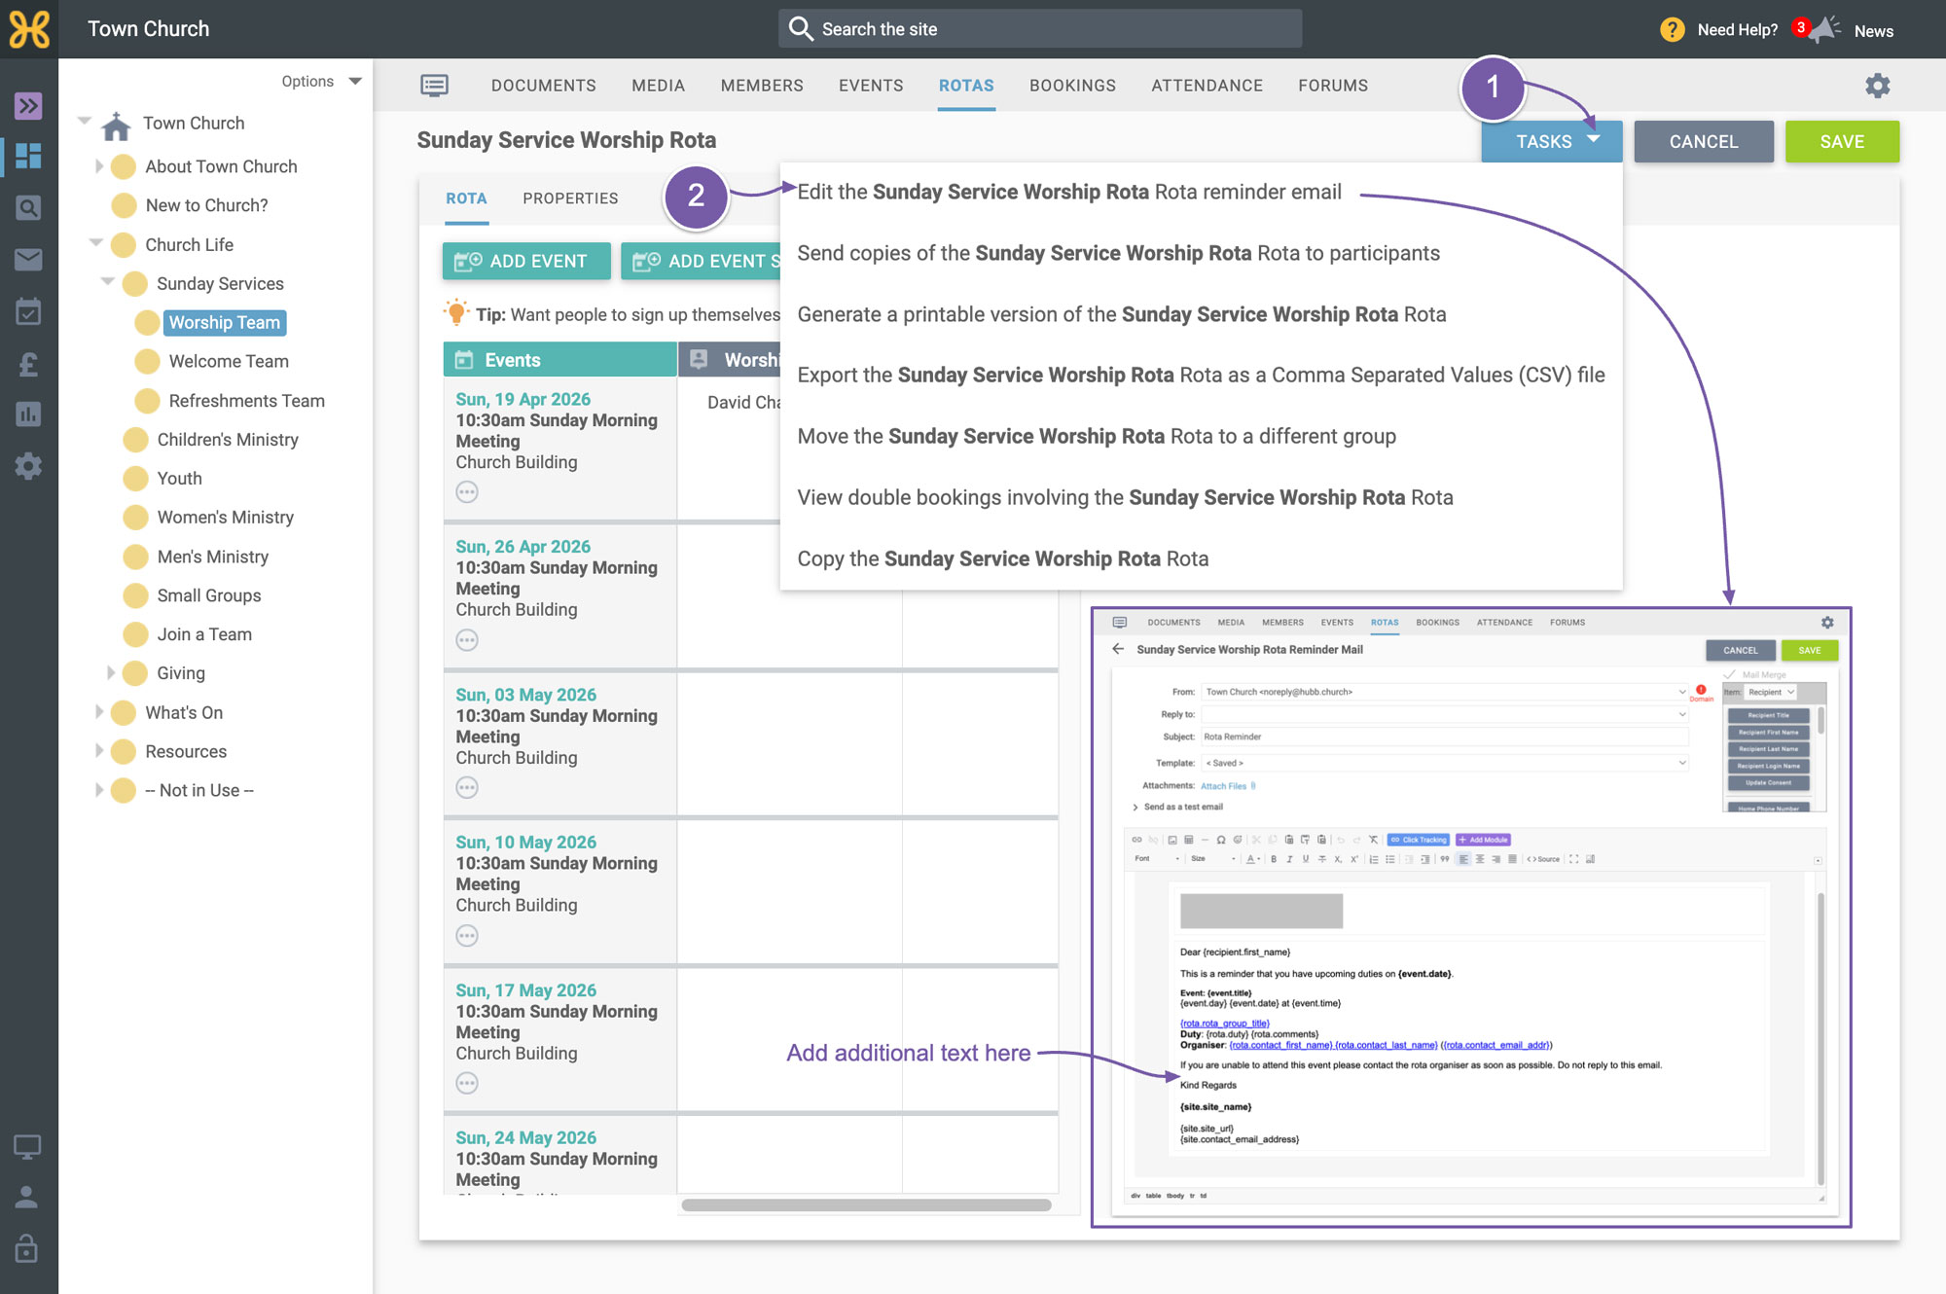The width and height of the screenshot is (1946, 1294).
Task: Collapse the Church Life tree node
Action: pyautogui.click(x=95, y=243)
